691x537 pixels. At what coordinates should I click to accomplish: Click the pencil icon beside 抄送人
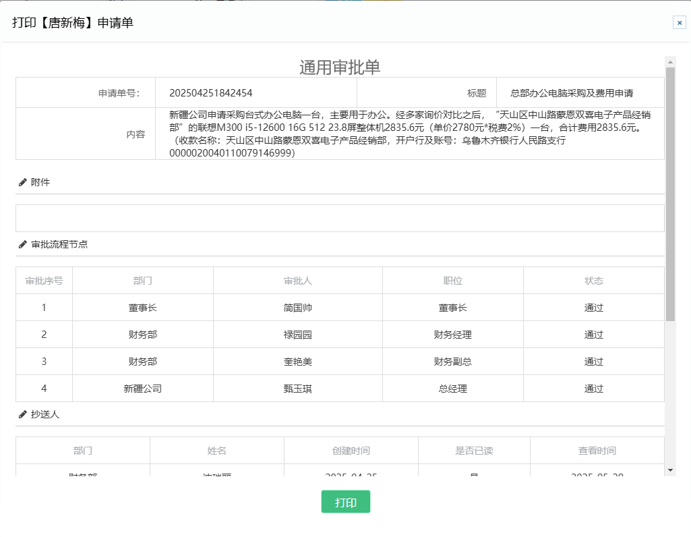(23, 414)
